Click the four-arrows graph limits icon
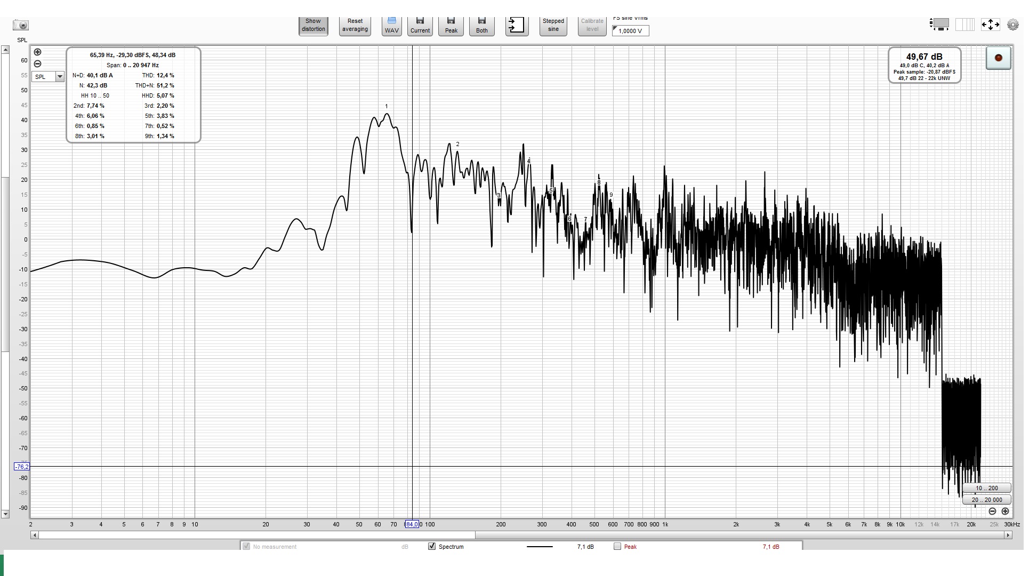The height and width of the screenshot is (576, 1029). pos(990,25)
